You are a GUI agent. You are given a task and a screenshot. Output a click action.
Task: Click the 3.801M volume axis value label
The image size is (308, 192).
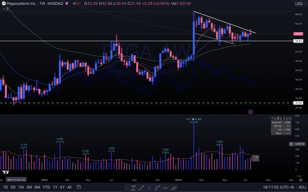[300, 144]
